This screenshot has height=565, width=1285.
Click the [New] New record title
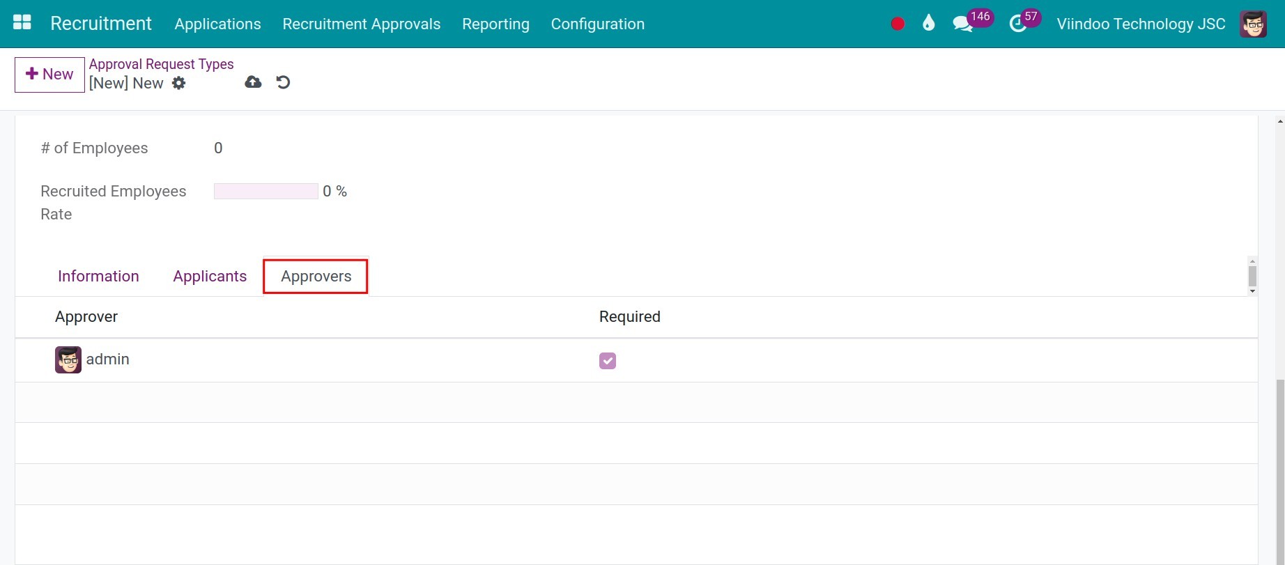pos(126,83)
